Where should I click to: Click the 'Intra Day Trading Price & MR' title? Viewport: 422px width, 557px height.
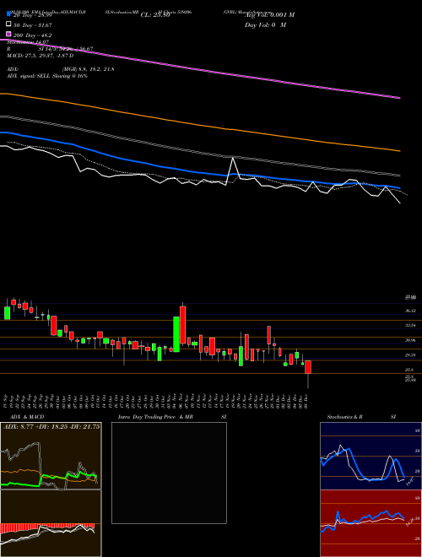coord(155,417)
